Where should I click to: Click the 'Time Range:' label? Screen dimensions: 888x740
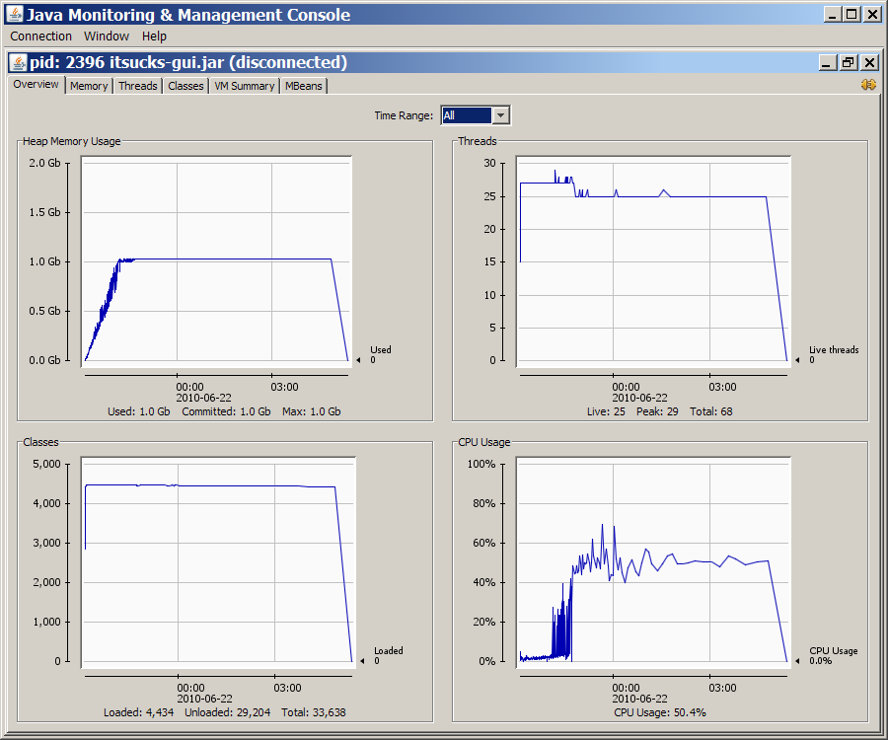click(404, 115)
